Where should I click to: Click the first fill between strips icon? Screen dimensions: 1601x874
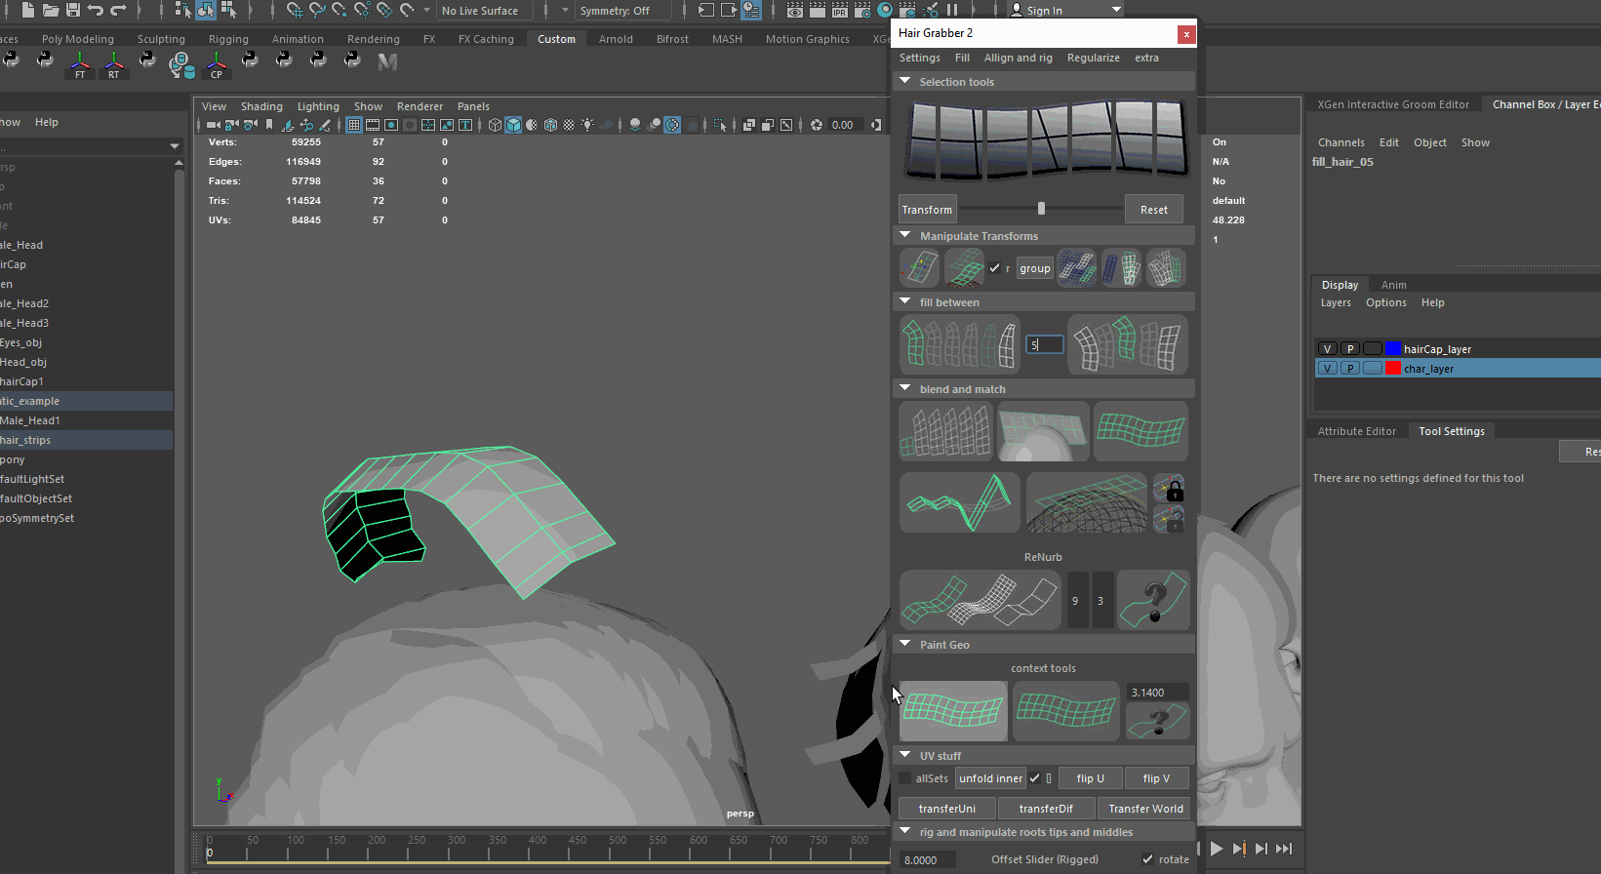point(959,344)
